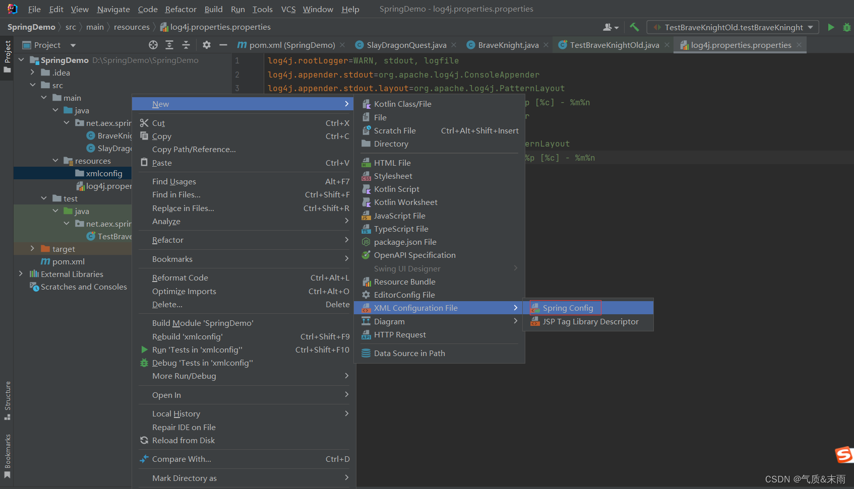Click the resources breadcrumb in navigation bar
Viewport: 854px width, 489px height.
(132, 27)
